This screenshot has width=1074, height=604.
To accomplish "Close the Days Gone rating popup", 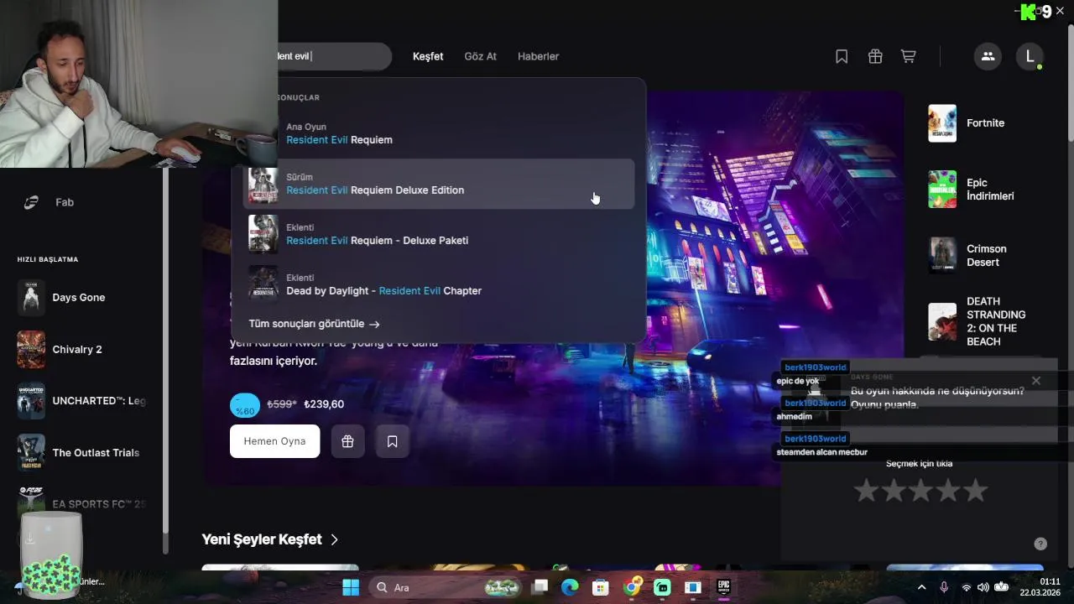I will [1035, 381].
